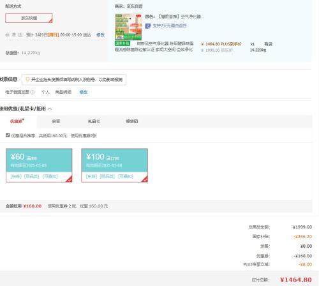Click the info icon beside 电子普通发票
Viewport: 319px width, 286px height.
click(x=33, y=92)
